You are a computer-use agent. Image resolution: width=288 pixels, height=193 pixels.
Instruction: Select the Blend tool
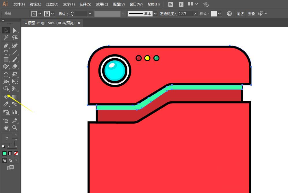click(x=15, y=104)
